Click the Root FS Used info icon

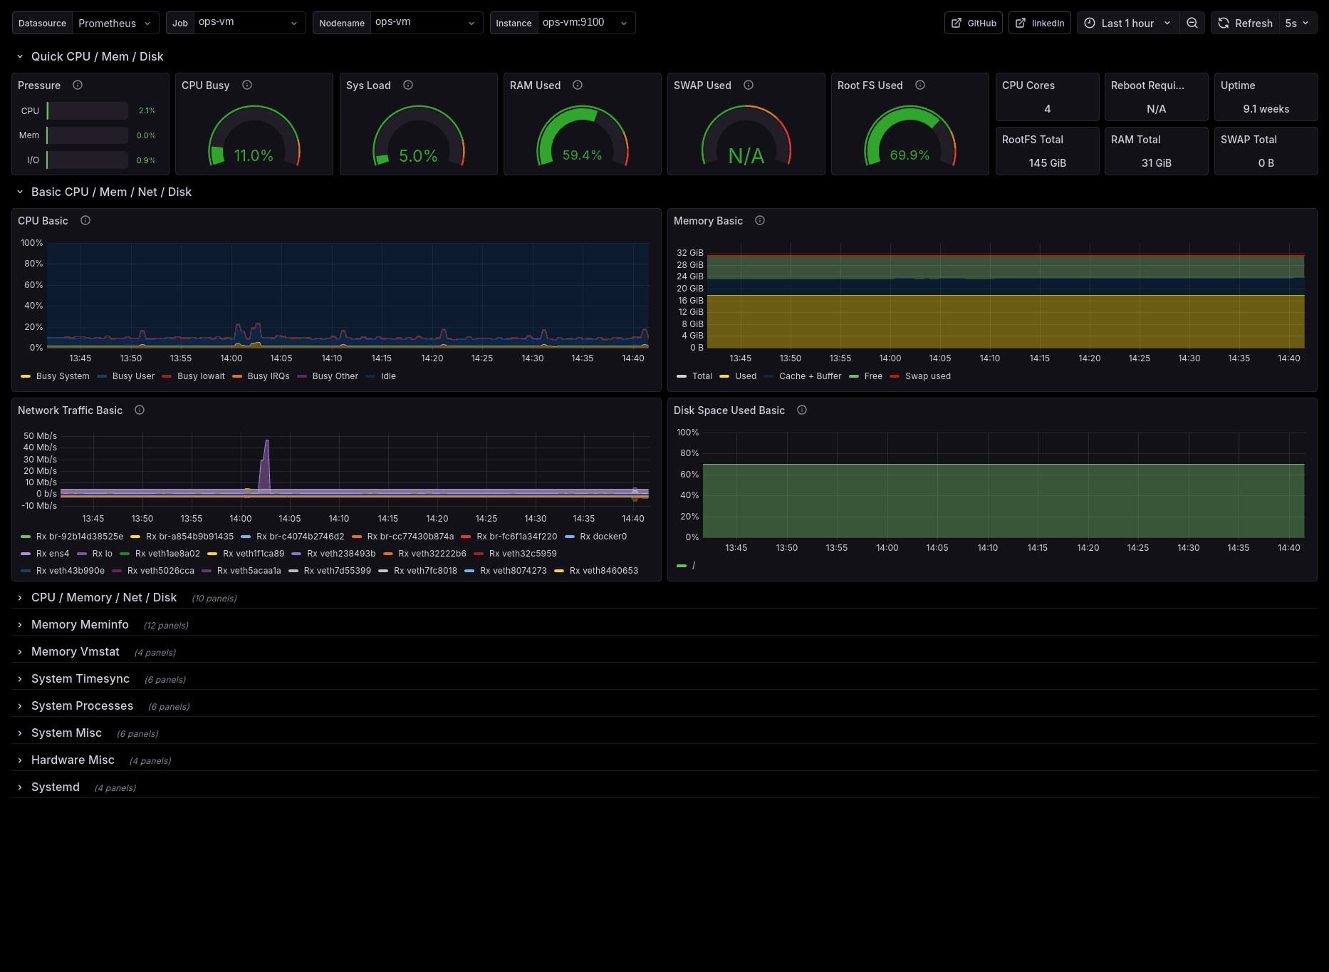pyautogui.click(x=920, y=85)
